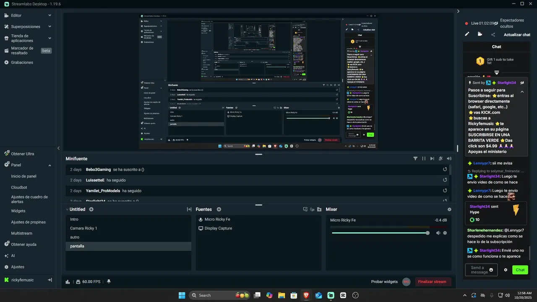This screenshot has height=302, width=537.
Task: Click the notifications bell in status bar
Action: pyautogui.click(x=109, y=281)
